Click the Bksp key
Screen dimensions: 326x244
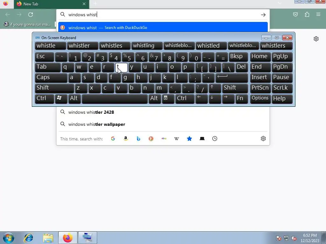click(238, 57)
